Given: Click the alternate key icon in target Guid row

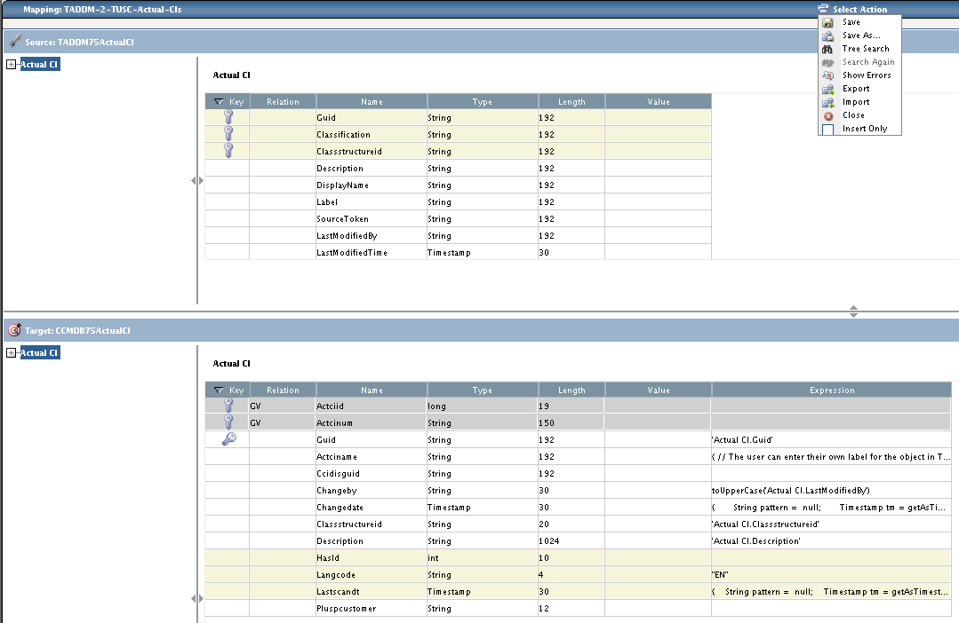Looking at the screenshot, I should (228, 439).
